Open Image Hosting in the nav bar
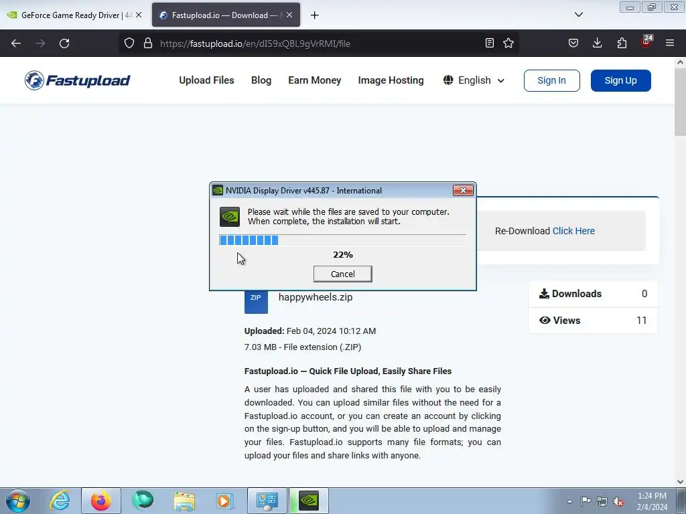This screenshot has width=686, height=514. tap(391, 80)
